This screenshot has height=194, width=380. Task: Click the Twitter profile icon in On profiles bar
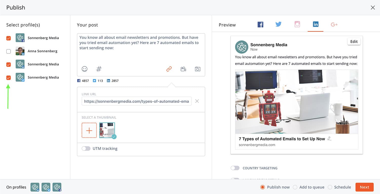pyautogui.click(x=46, y=187)
